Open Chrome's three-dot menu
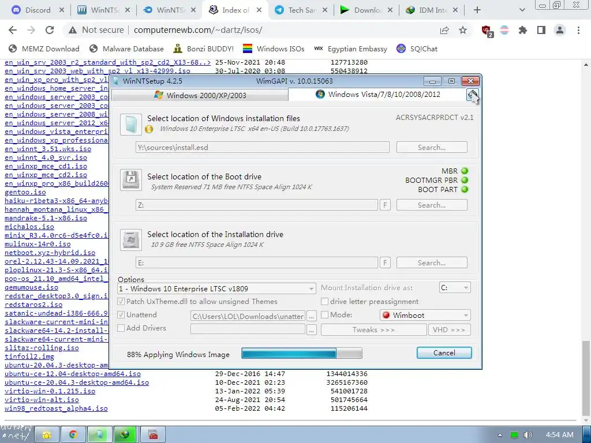 coord(578,30)
